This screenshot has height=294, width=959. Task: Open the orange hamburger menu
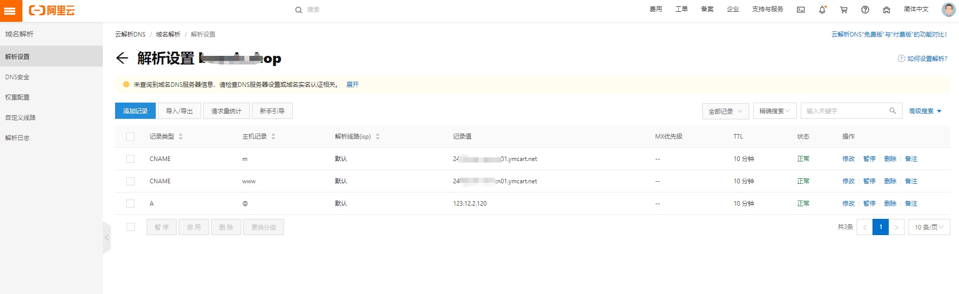(11, 11)
